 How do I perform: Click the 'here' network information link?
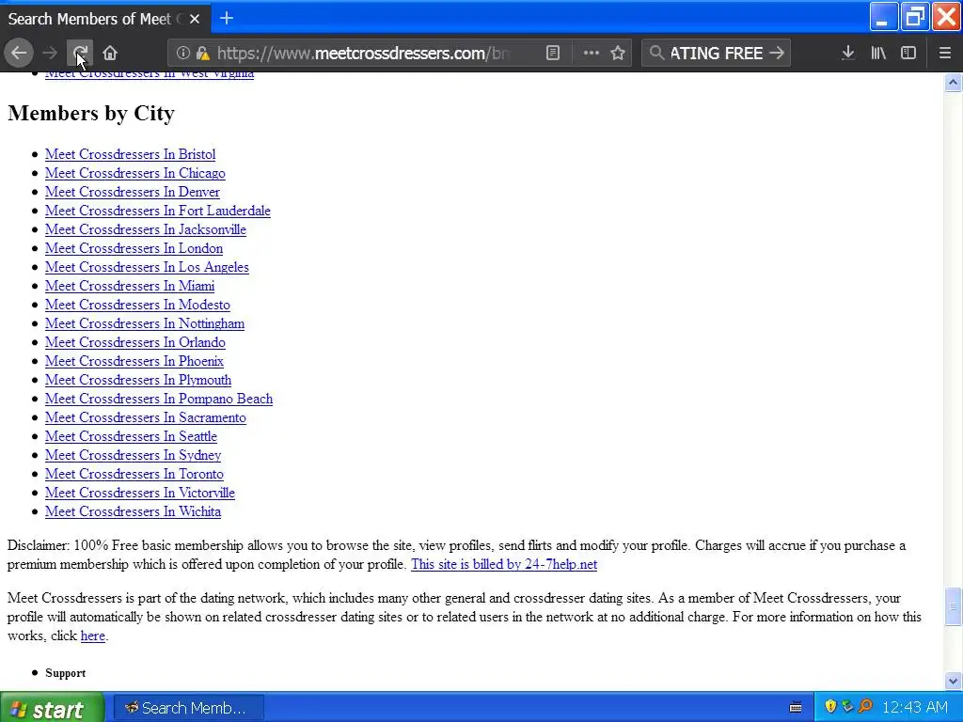(93, 636)
